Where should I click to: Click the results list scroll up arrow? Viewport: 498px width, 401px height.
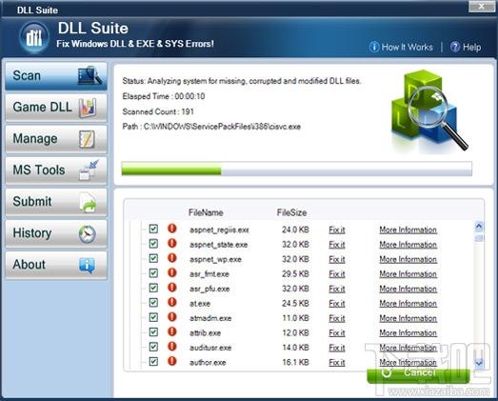tap(479, 226)
